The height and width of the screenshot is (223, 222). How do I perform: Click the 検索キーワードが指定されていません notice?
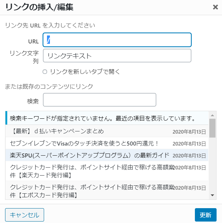[107, 118]
